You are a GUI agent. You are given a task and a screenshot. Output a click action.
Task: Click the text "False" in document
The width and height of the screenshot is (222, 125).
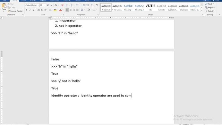coord(55,59)
